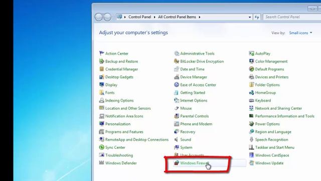Open the Devices and Printers link
Viewport: 321px width, 181px height.
click(272, 77)
